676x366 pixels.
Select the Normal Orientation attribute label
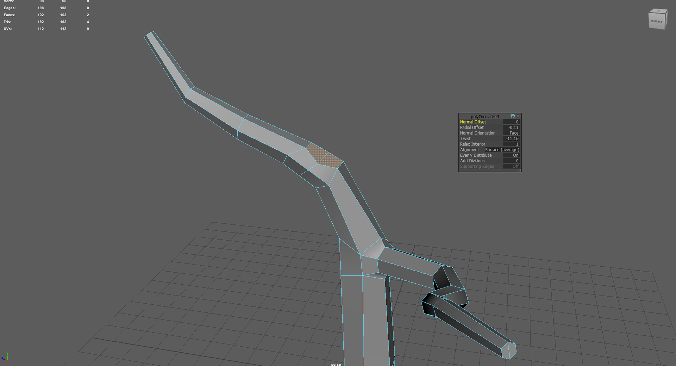[x=477, y=133]
